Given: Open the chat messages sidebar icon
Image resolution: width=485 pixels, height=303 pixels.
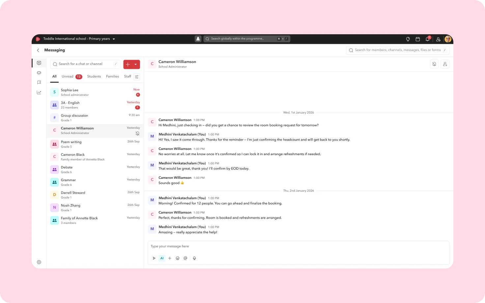Looking at the screenshot, I should coord(39,63).
